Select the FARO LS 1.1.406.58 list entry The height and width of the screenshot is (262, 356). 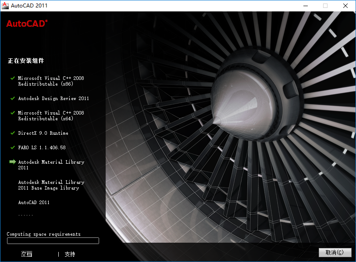(x=41, y=147)
